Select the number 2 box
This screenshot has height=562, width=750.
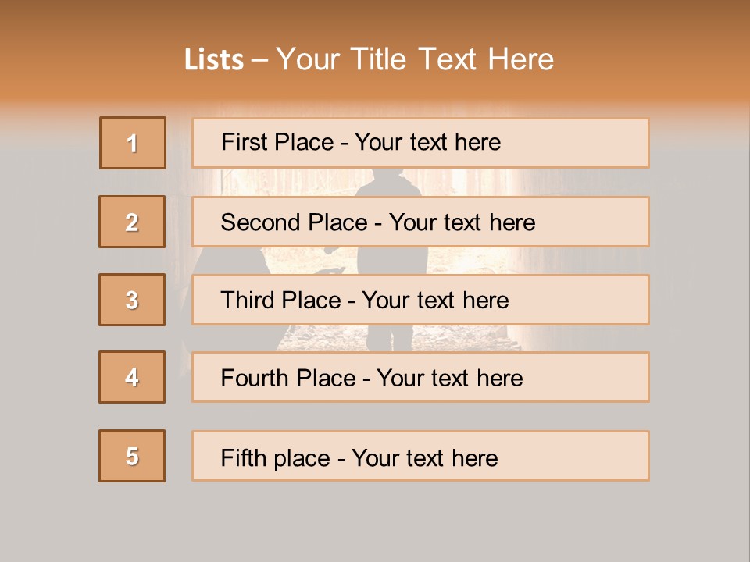(132, 222)
